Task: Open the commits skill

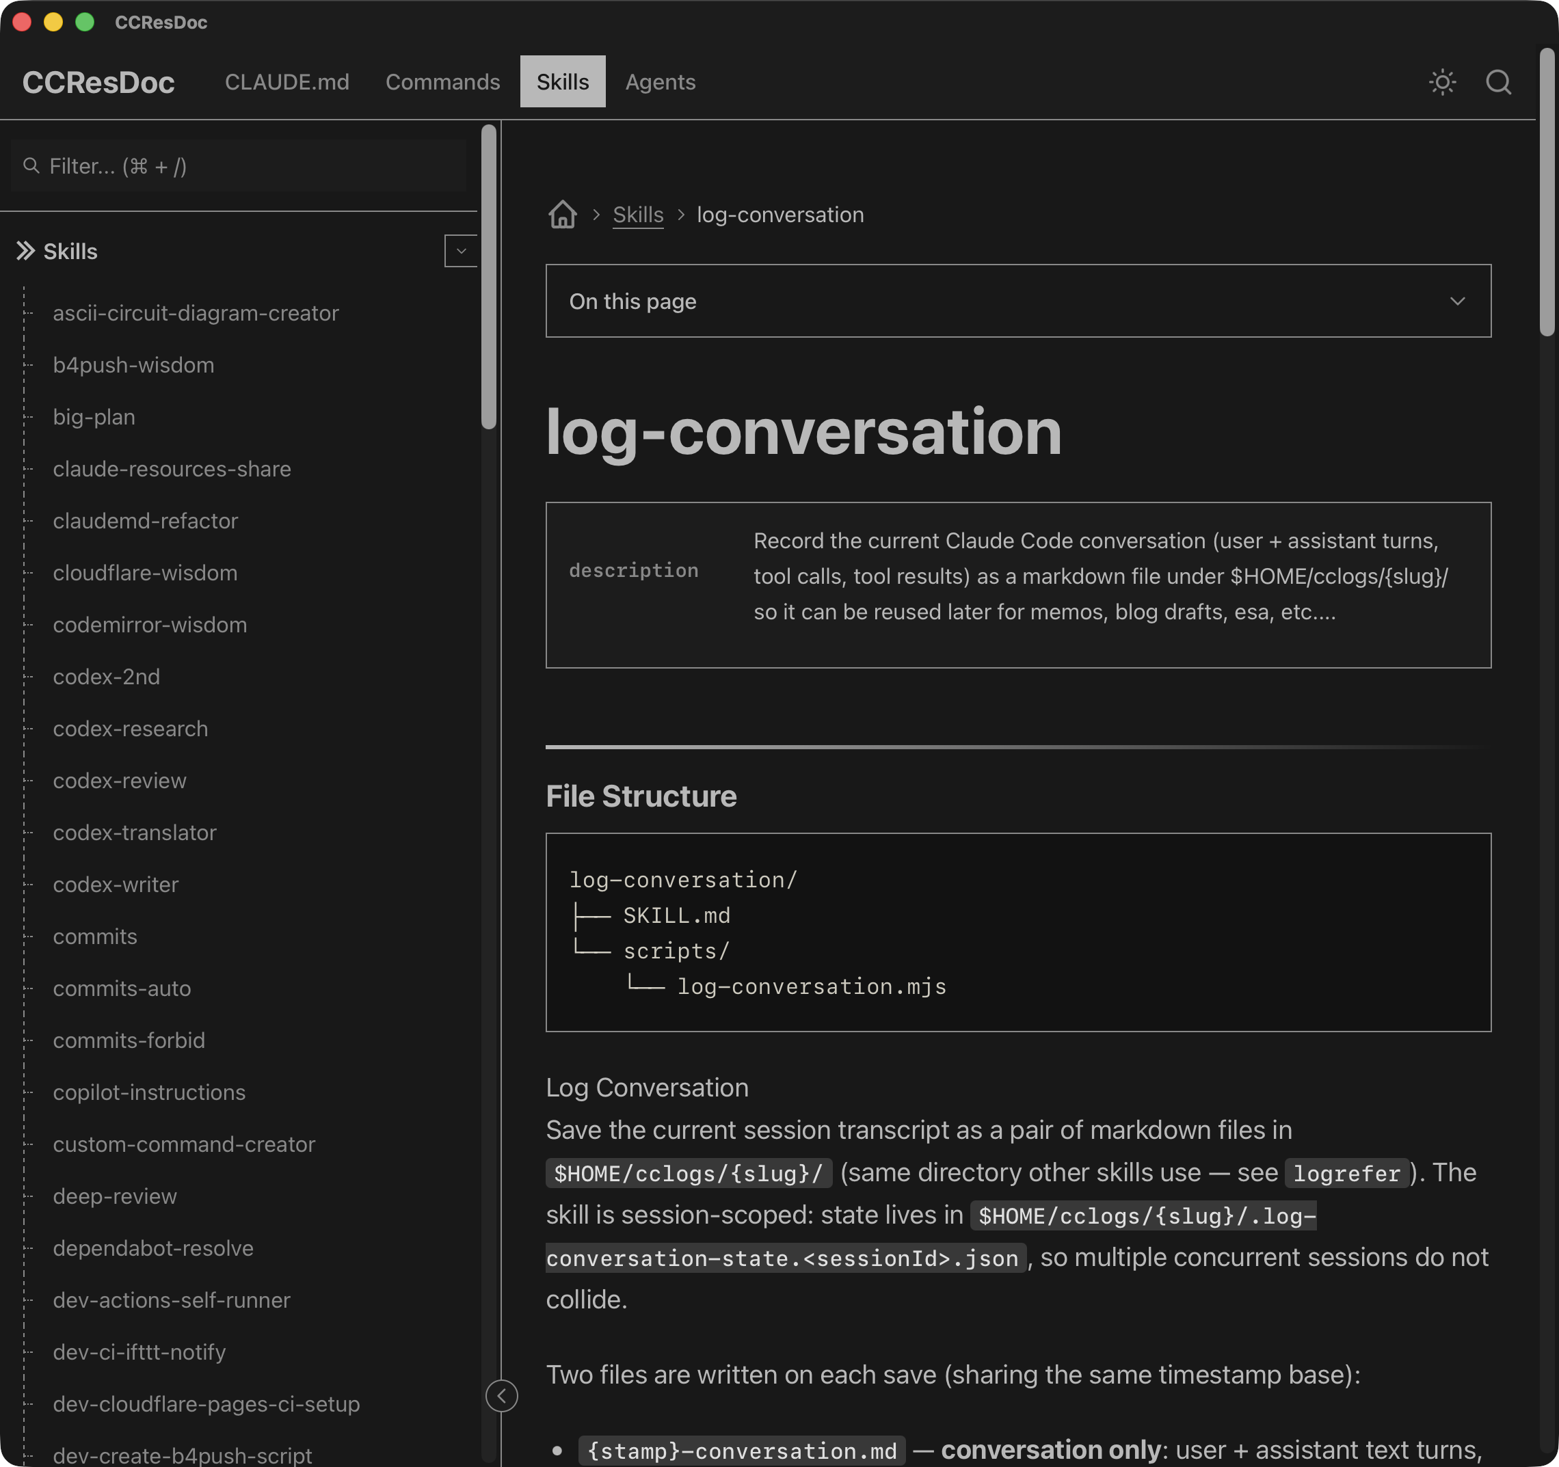Action: tap(95, 936)
